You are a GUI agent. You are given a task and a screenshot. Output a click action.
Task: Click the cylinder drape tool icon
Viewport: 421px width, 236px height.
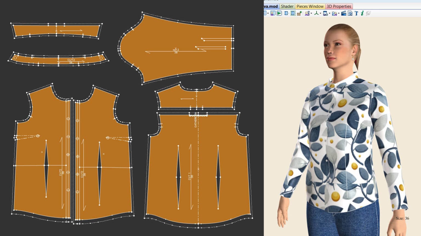pyautogui.click(x=286, y=13)
